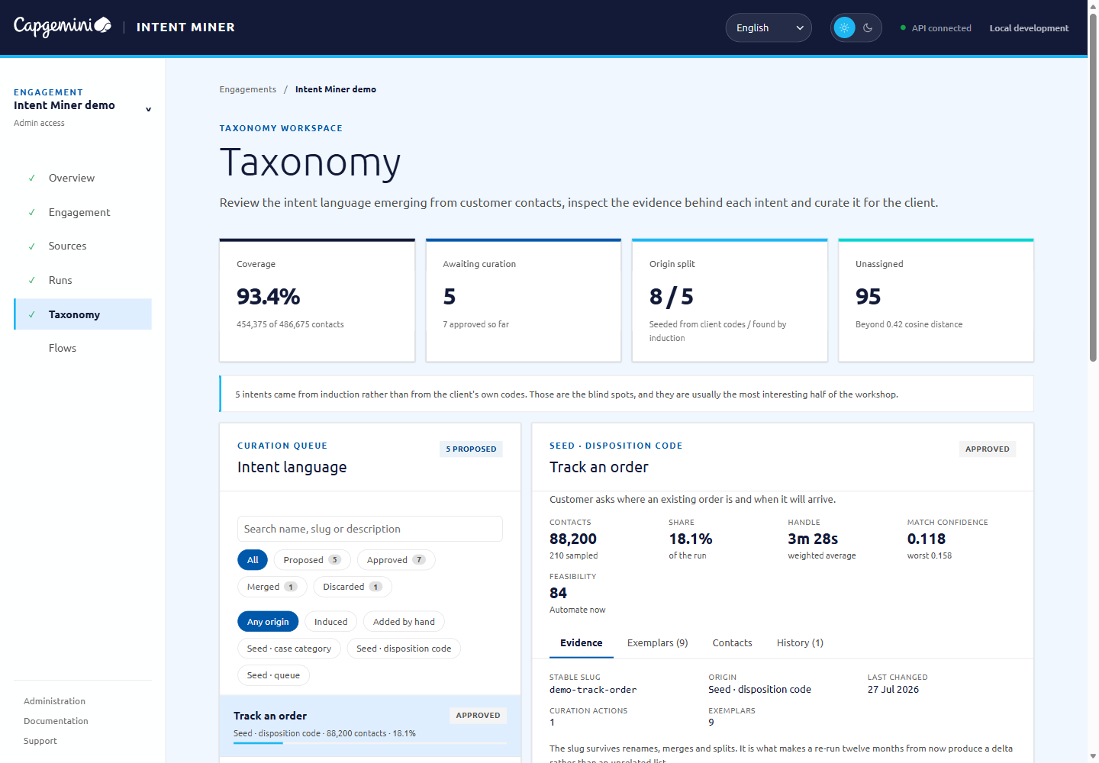The height and width of the screenshot is (763, 1099).
Task: Open the English language dropdown
Action: click(769, 28)
